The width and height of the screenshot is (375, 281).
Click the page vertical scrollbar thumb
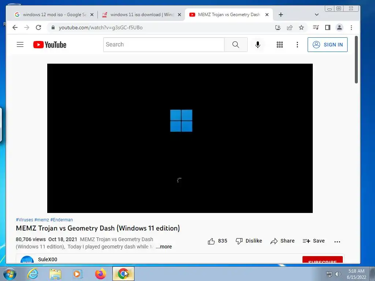[x=356, y=60]
